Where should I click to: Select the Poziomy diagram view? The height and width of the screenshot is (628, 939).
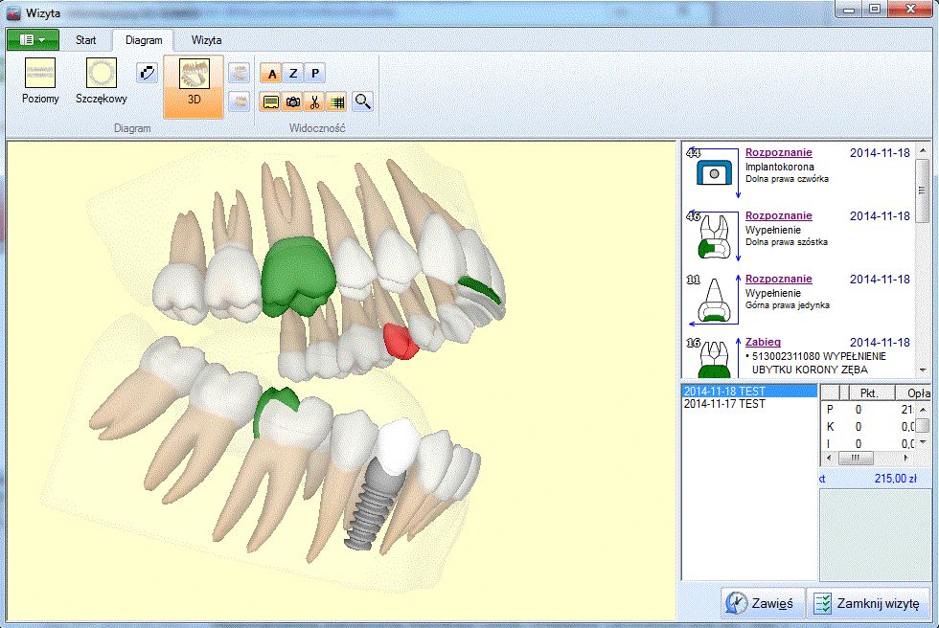pyautogui.click(x=40, y=80)
